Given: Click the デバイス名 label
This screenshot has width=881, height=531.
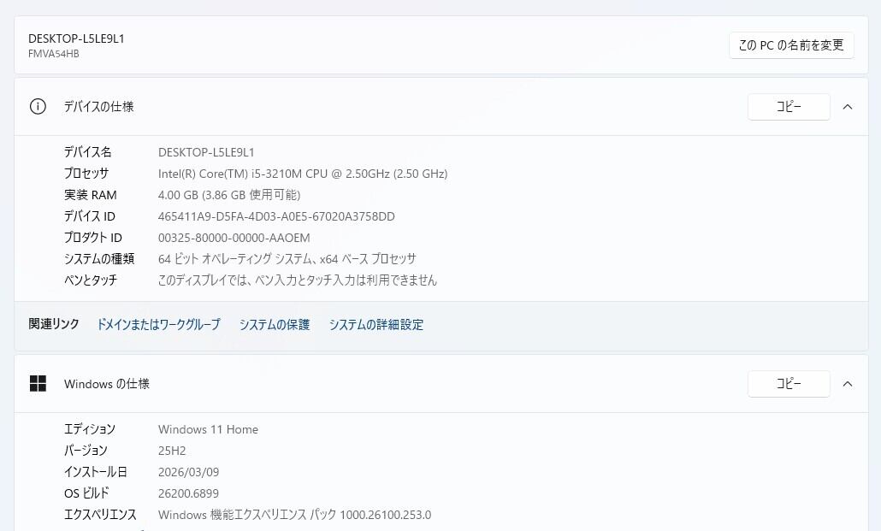Looking at the screenshot, I should 87,151.
